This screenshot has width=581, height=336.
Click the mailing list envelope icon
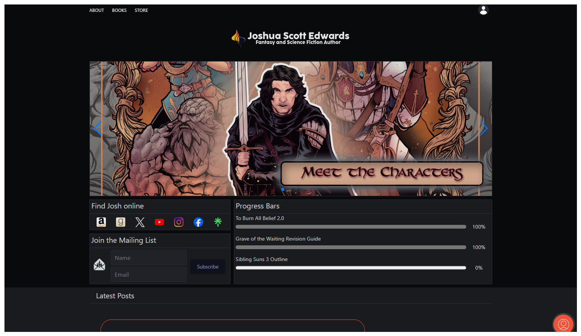point(99,265)
